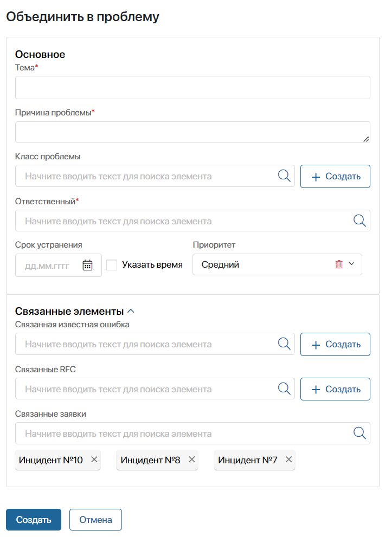Click into the Причина проблемы text area

point(193,132)
